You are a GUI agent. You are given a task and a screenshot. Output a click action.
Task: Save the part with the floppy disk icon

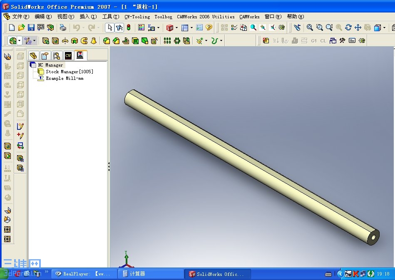click(x=31, y=27)
